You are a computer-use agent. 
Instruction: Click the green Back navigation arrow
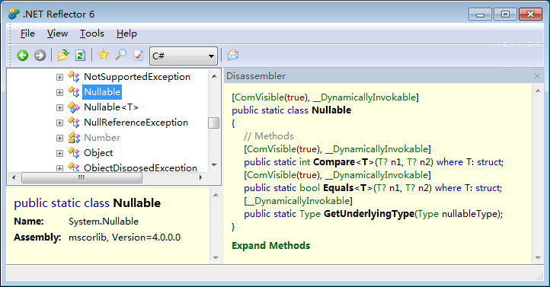[23, 56]
